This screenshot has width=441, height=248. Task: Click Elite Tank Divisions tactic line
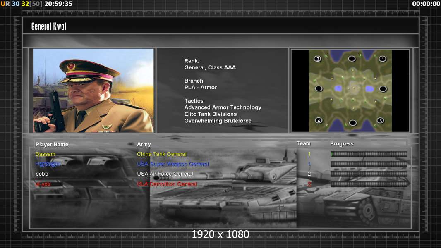(x=211, y=114)
